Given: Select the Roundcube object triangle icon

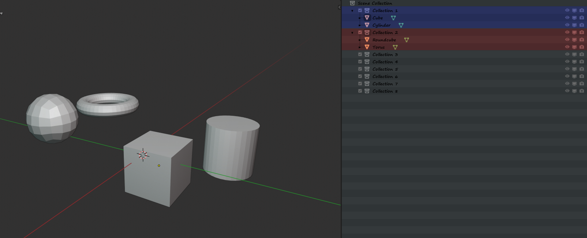Looking at the screenshot, I should tap(367, 40).
